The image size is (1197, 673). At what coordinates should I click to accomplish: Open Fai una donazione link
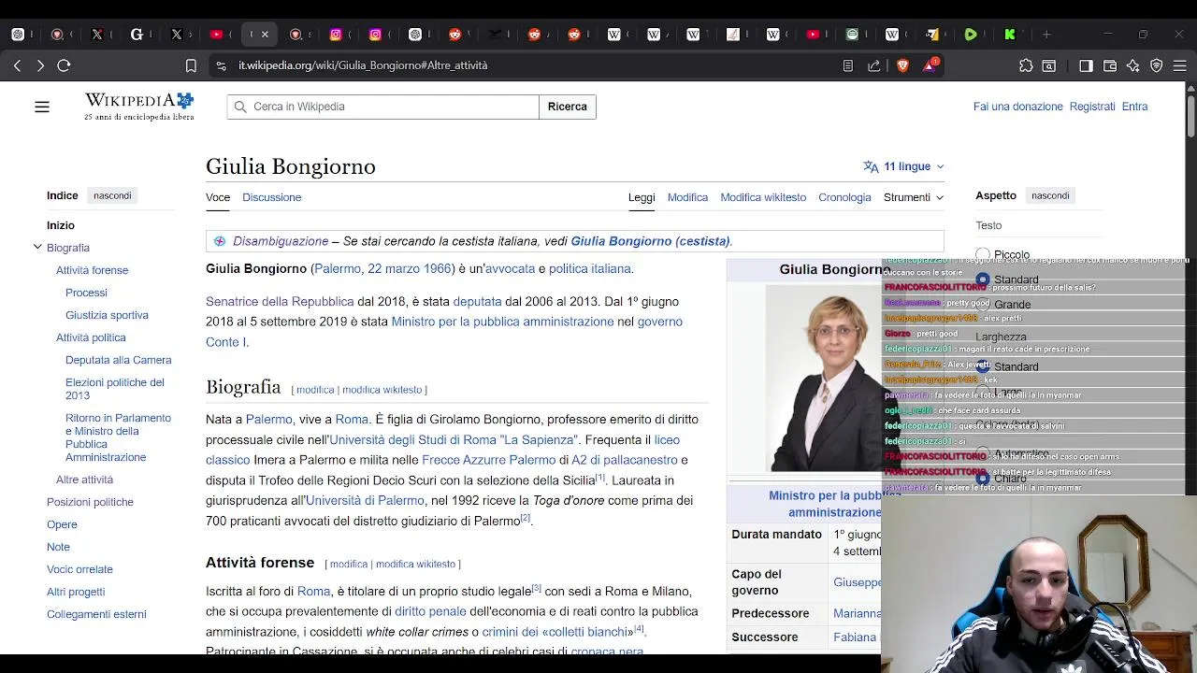click(1017, 107)
